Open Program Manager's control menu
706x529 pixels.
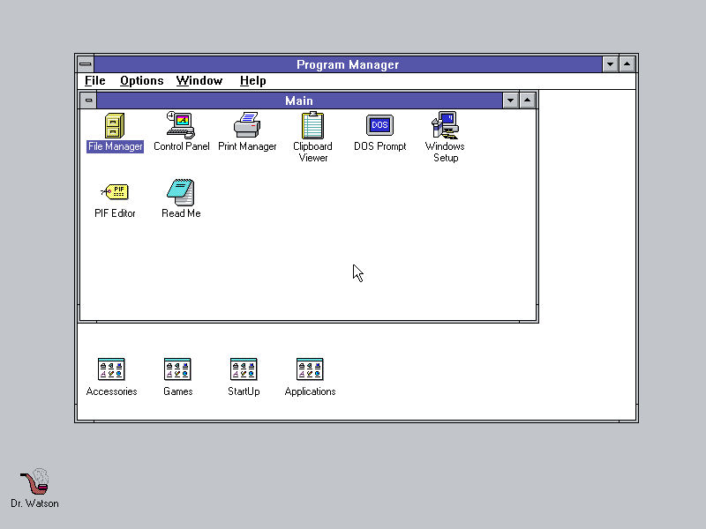[85, 63]
